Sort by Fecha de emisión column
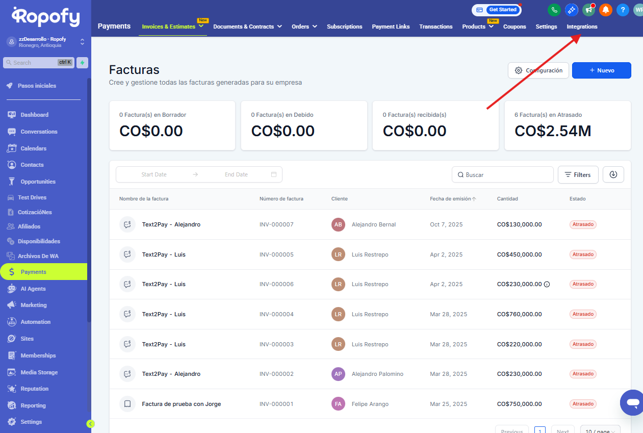Screen dimensions: 643x433 [452, 199]
